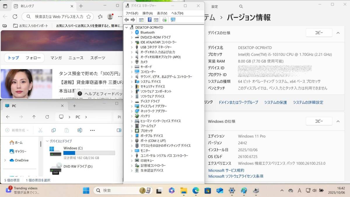Click the Help icon in Device Manager toolbar
Viewport: 350px width, 197px height.
click(x=150, y=20)
